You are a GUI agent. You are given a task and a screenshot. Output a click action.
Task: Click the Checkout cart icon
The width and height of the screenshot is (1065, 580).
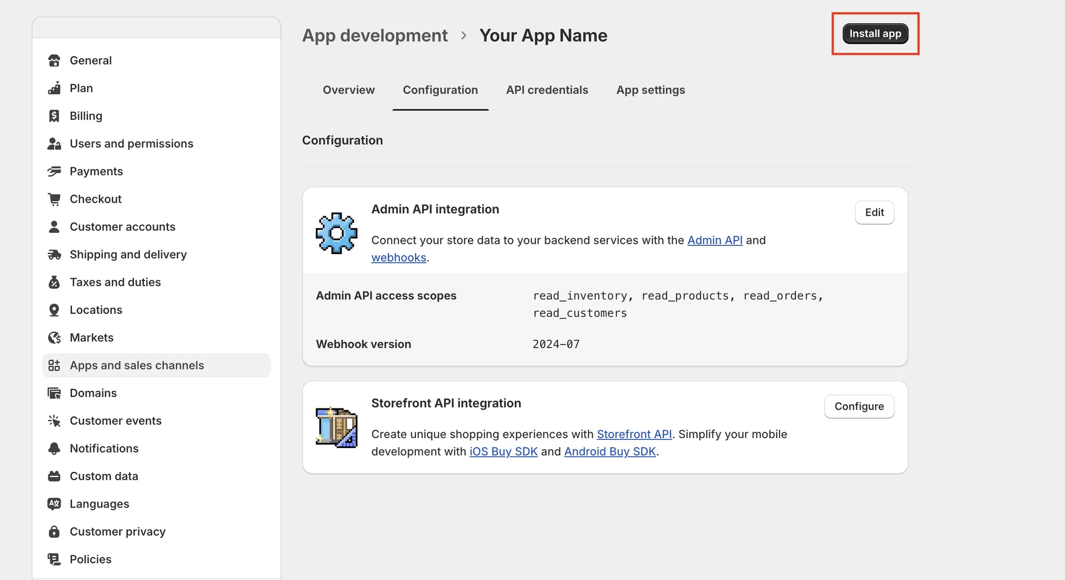point(54,199)
